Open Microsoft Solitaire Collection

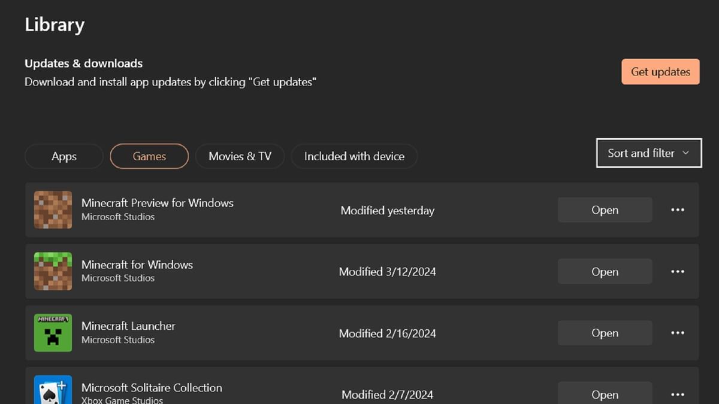pyautogui.click(x=605, y=393)
